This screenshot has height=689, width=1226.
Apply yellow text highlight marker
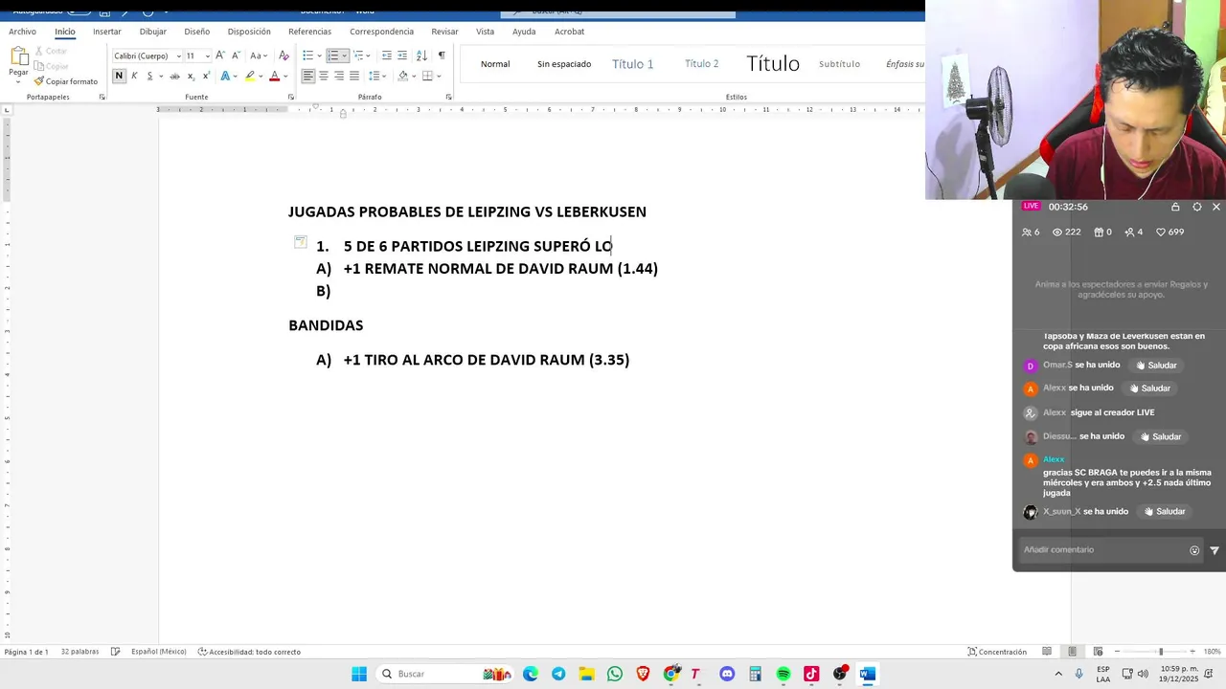coord(250,76)
